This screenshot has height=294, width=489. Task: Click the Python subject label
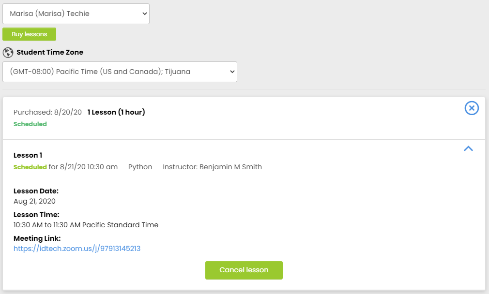140,167
